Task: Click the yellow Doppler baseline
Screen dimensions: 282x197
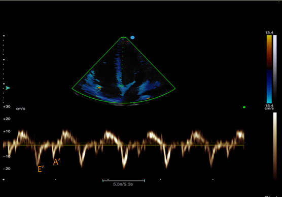Action: pos(124,145)
